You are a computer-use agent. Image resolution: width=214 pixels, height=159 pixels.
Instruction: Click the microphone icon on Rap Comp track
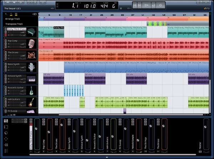pyautogui.click(x=31, y=44)
